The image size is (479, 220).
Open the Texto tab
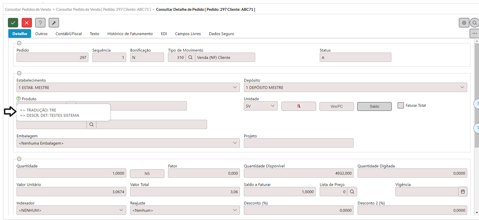tap(94, 34)
